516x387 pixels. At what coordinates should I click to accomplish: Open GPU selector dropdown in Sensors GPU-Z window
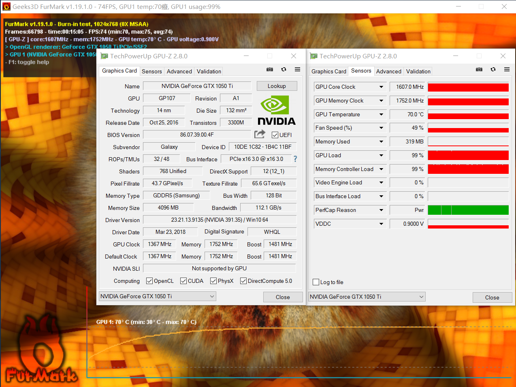coord(367,297)
